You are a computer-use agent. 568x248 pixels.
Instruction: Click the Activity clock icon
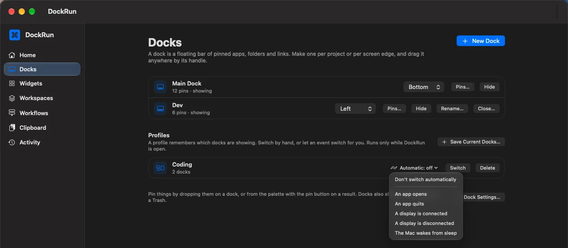point(12,142)
